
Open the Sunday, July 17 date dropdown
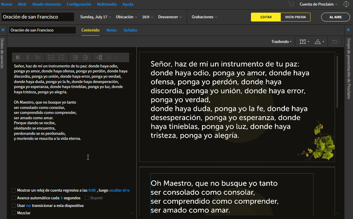pyautogui.click(x=96, y=17)
